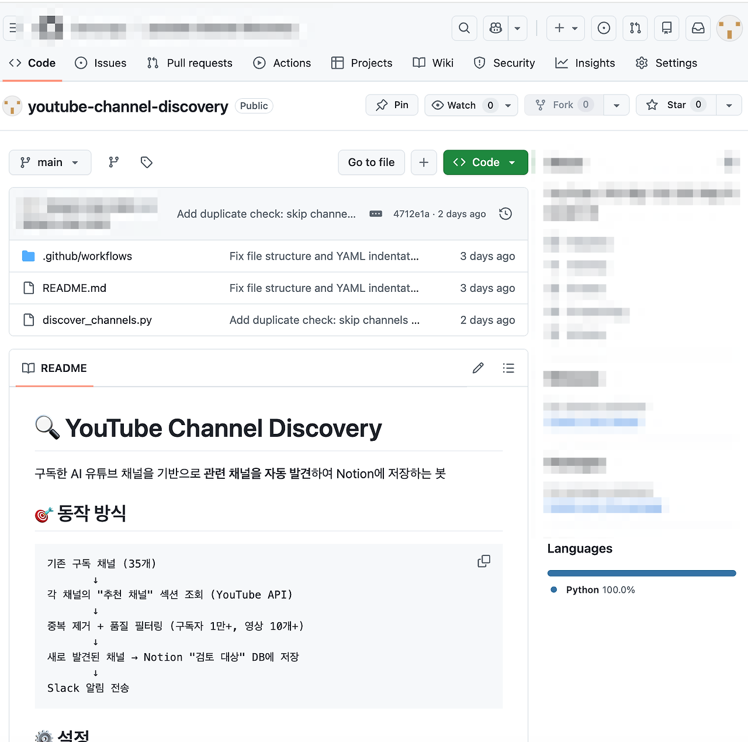
Task: View the Insights tab
Action: (585, 63)
